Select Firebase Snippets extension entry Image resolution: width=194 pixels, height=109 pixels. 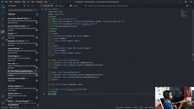22,88
